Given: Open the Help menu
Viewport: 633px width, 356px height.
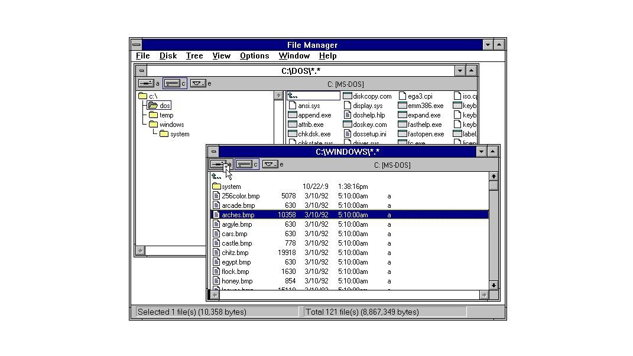Looking at the screenshot, I should pyautogui.click(x=327, y=56).
